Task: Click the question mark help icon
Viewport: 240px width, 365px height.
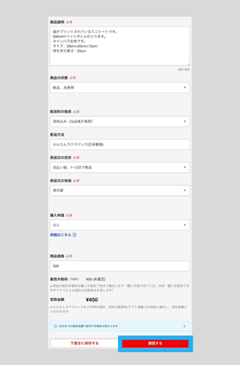Action: click(x=74, y=235)
